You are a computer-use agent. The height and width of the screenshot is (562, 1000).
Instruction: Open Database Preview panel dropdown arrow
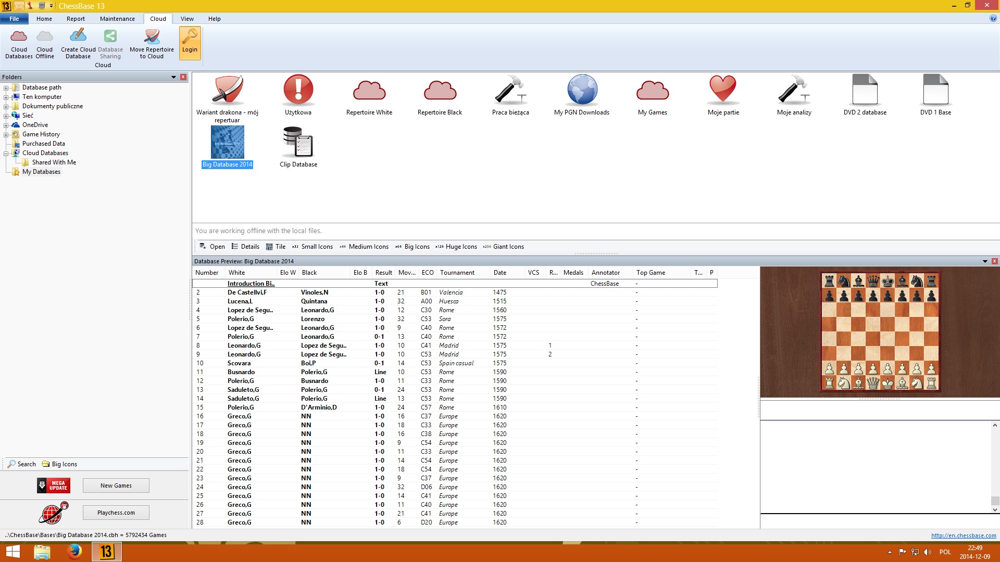[985, 261]
